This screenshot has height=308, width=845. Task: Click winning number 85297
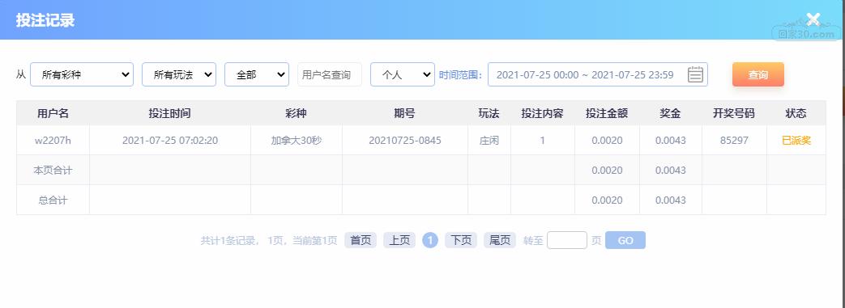click(x=734, y=141)
